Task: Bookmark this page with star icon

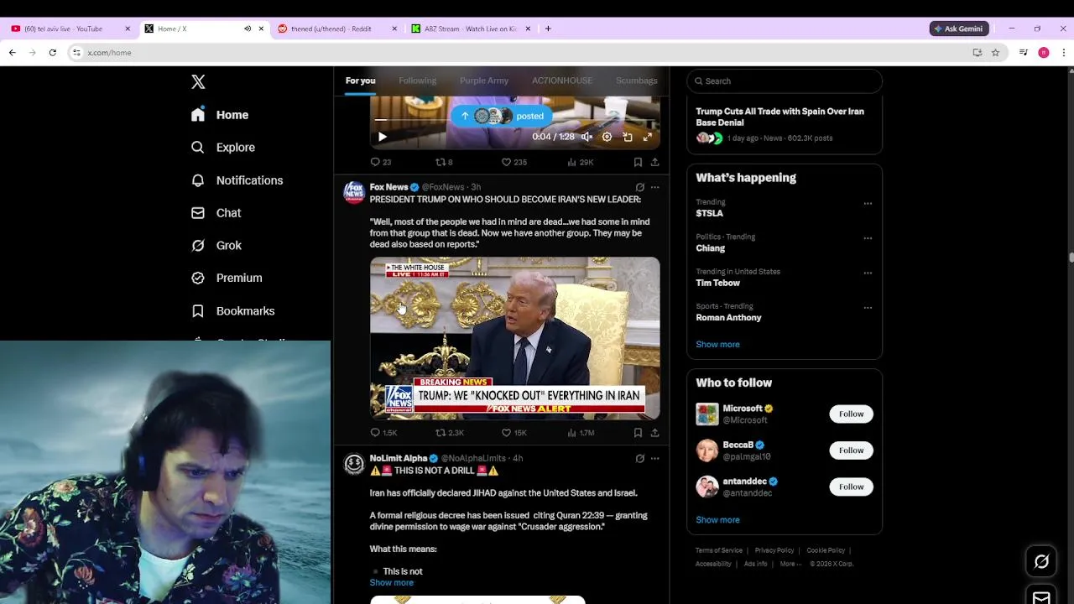Action: [x=995, y=52]
